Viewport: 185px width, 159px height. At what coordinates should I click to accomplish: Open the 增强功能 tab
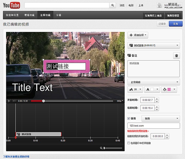click(x=29, y=15)
